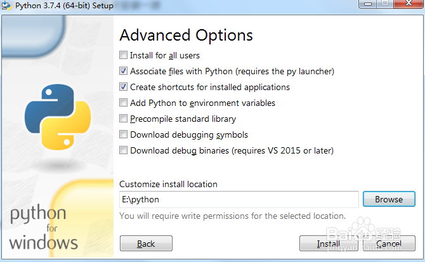Screen dimensions: 425x262
Task: Toggle Download debug binaries checkbox
Action: coord(124,150)
